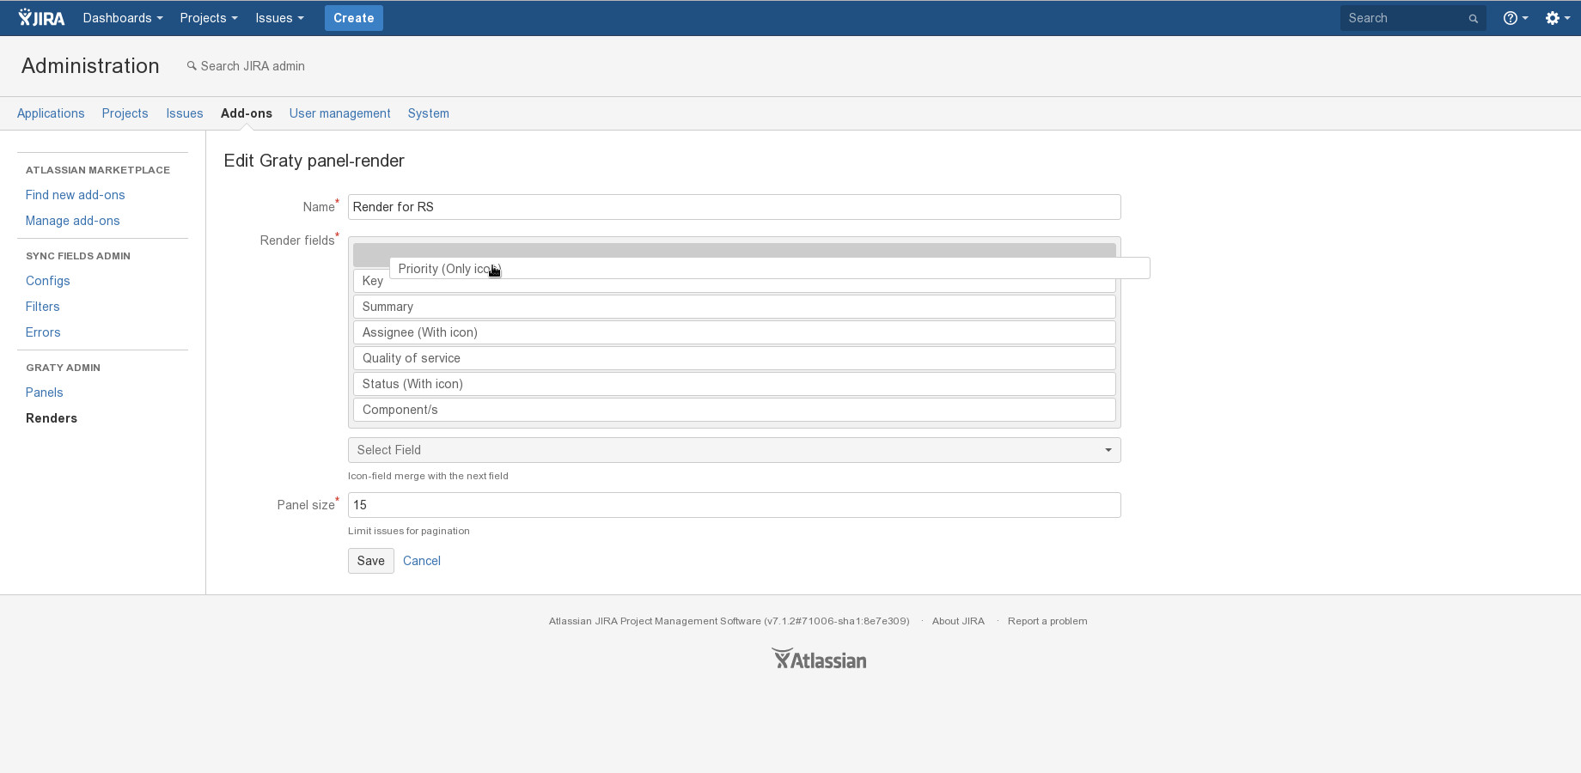Open Find new add-ons link
Viewport: 1581px width, 773px height.
pos(75,195)
